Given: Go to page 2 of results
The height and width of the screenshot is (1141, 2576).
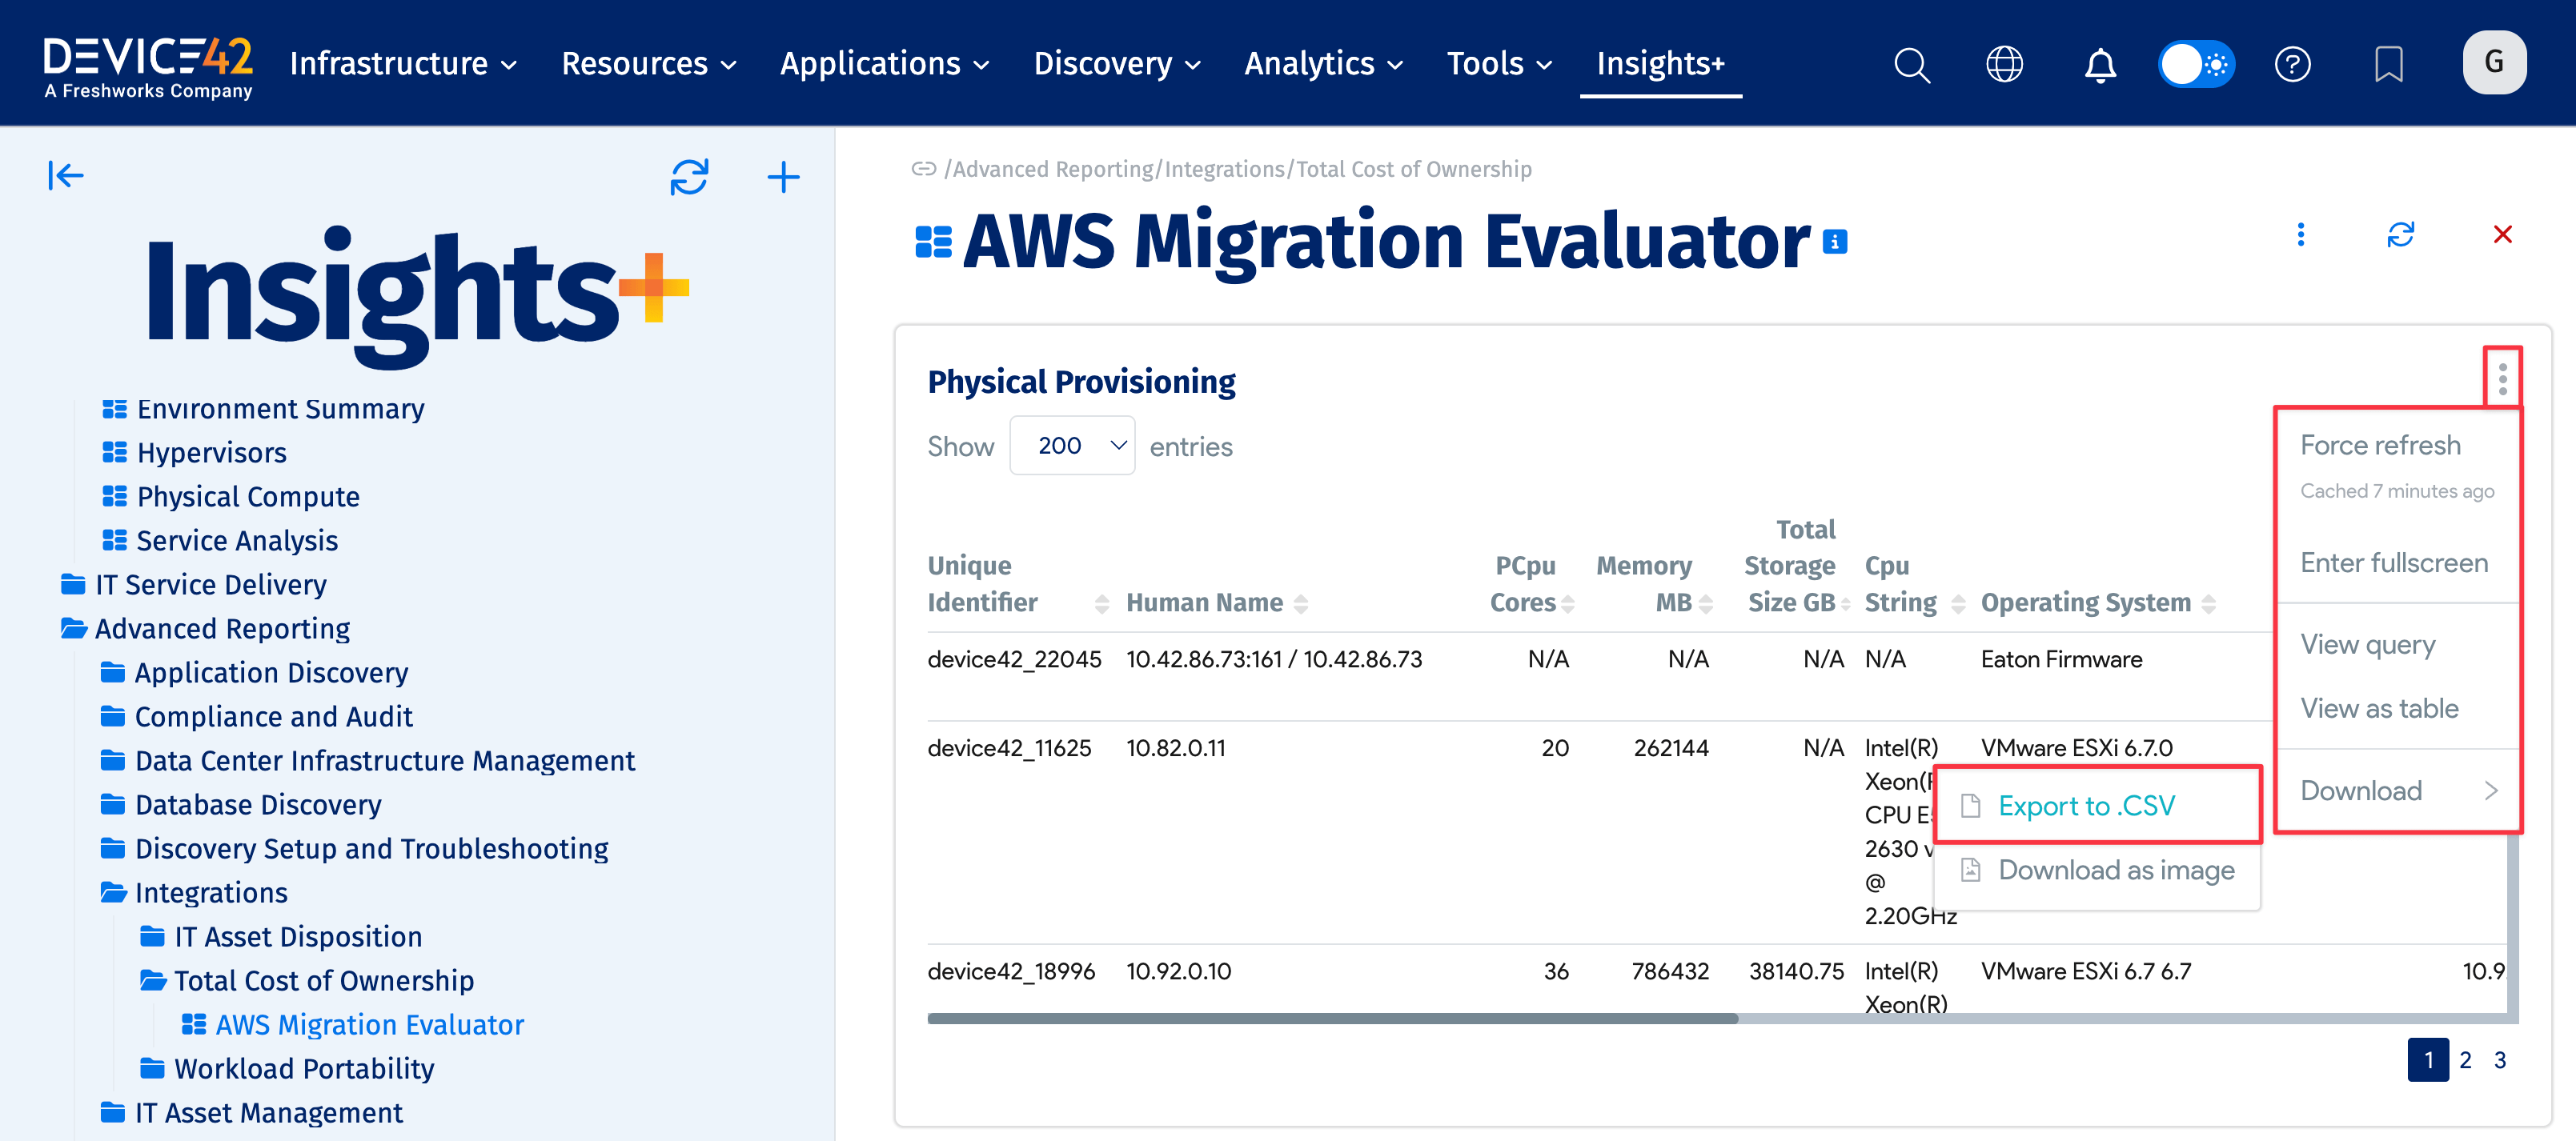Looking at the screenshot, I should [2465, 1059].
